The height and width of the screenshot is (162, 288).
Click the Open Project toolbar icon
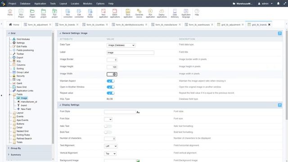[32, 13]
